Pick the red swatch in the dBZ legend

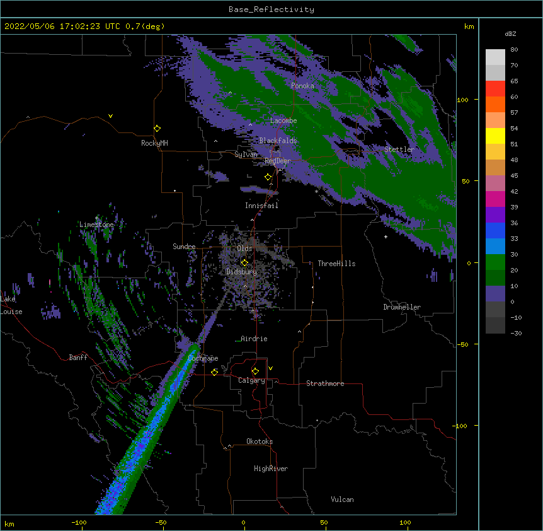495,89
